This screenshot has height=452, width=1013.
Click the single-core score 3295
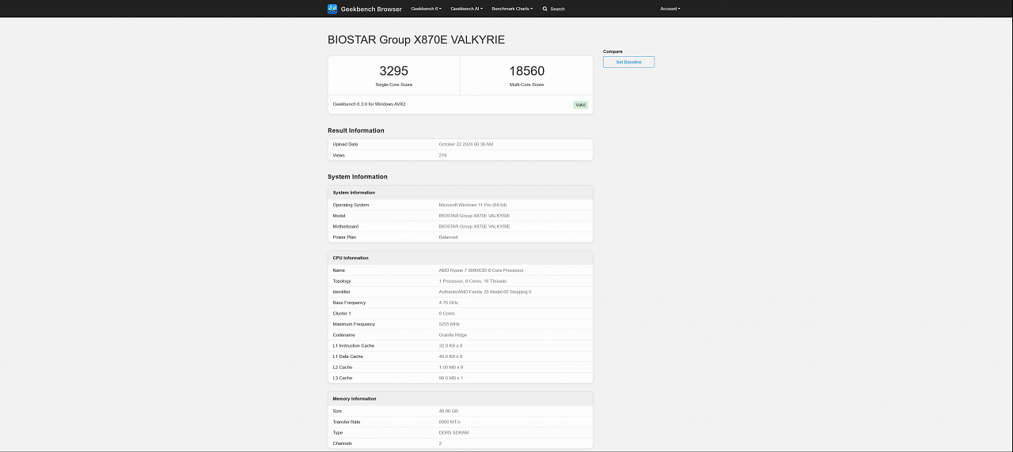tap(394, 71)
